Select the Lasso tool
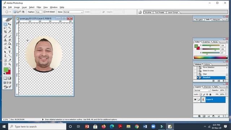Screen dimensions: 231x130 tap(5, 28)
